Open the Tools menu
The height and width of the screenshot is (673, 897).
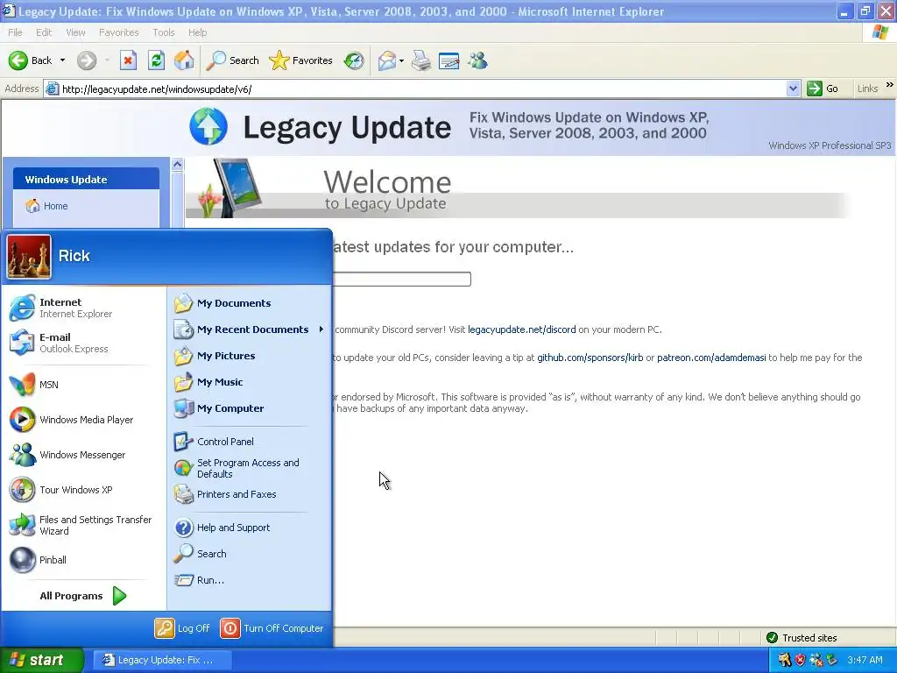tap(163, 32)
